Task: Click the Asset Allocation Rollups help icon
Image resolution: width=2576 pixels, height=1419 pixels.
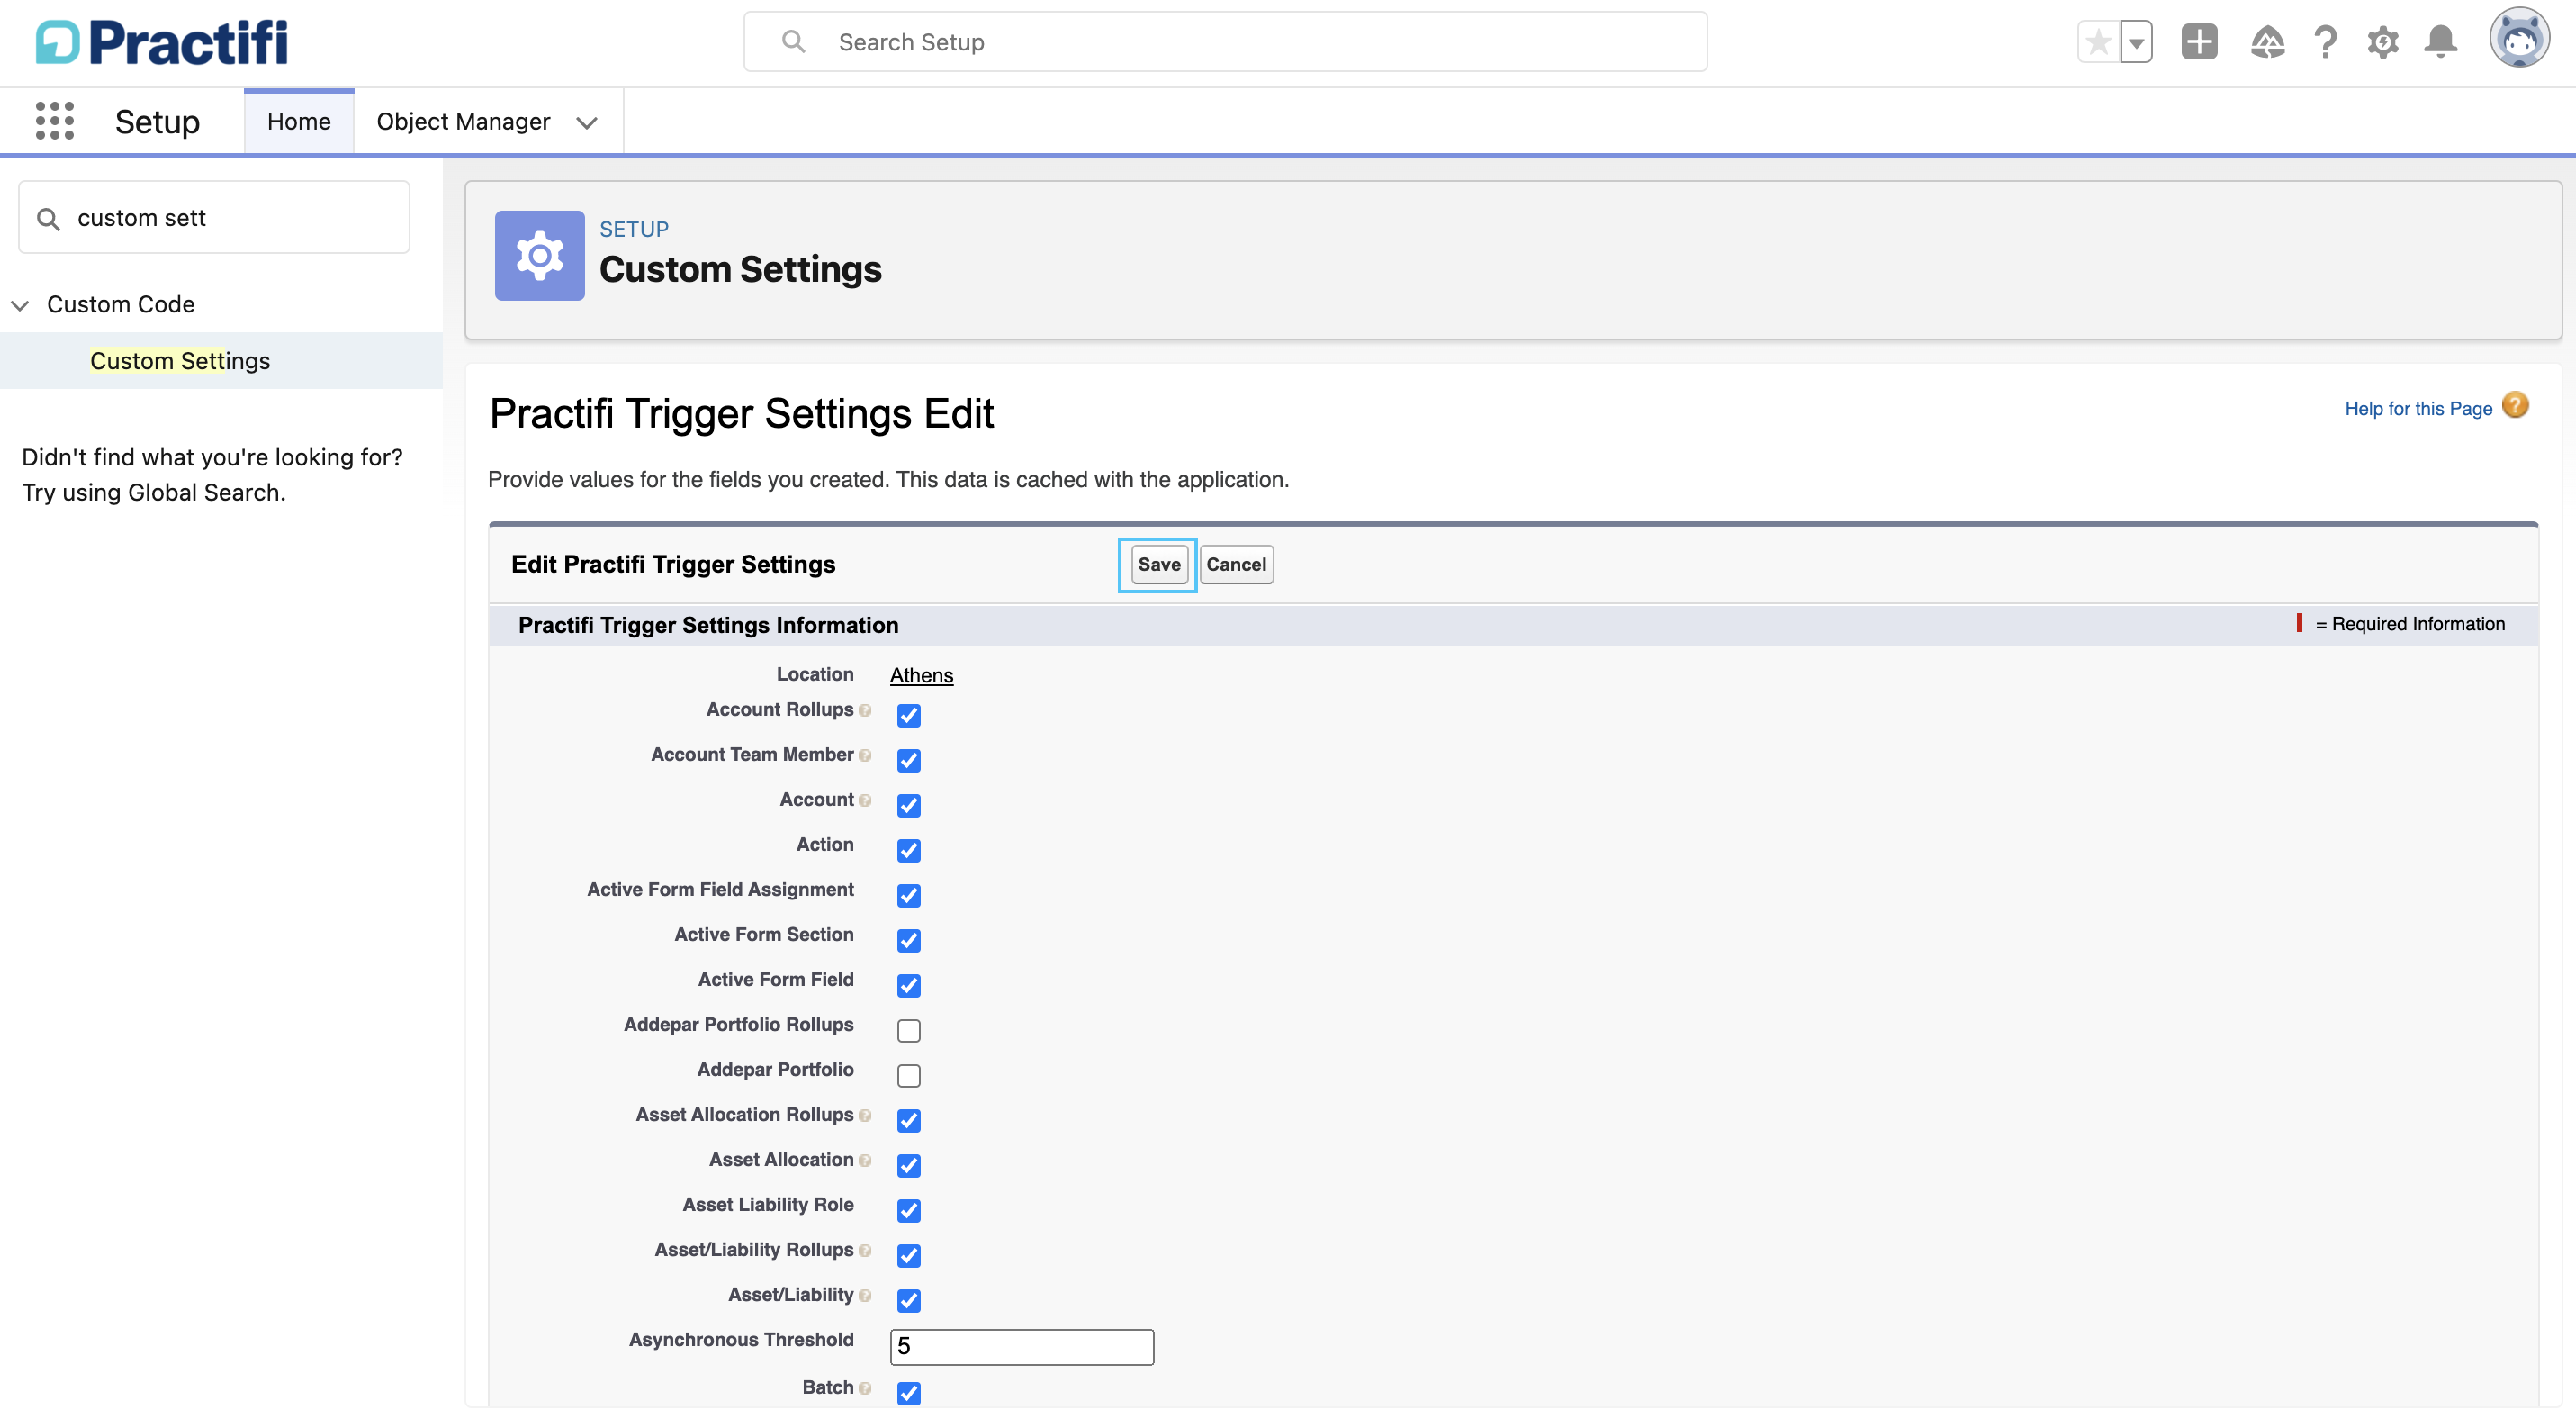Action: point(865,1116)
